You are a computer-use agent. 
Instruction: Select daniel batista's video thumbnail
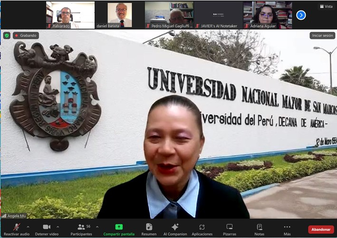119,15
